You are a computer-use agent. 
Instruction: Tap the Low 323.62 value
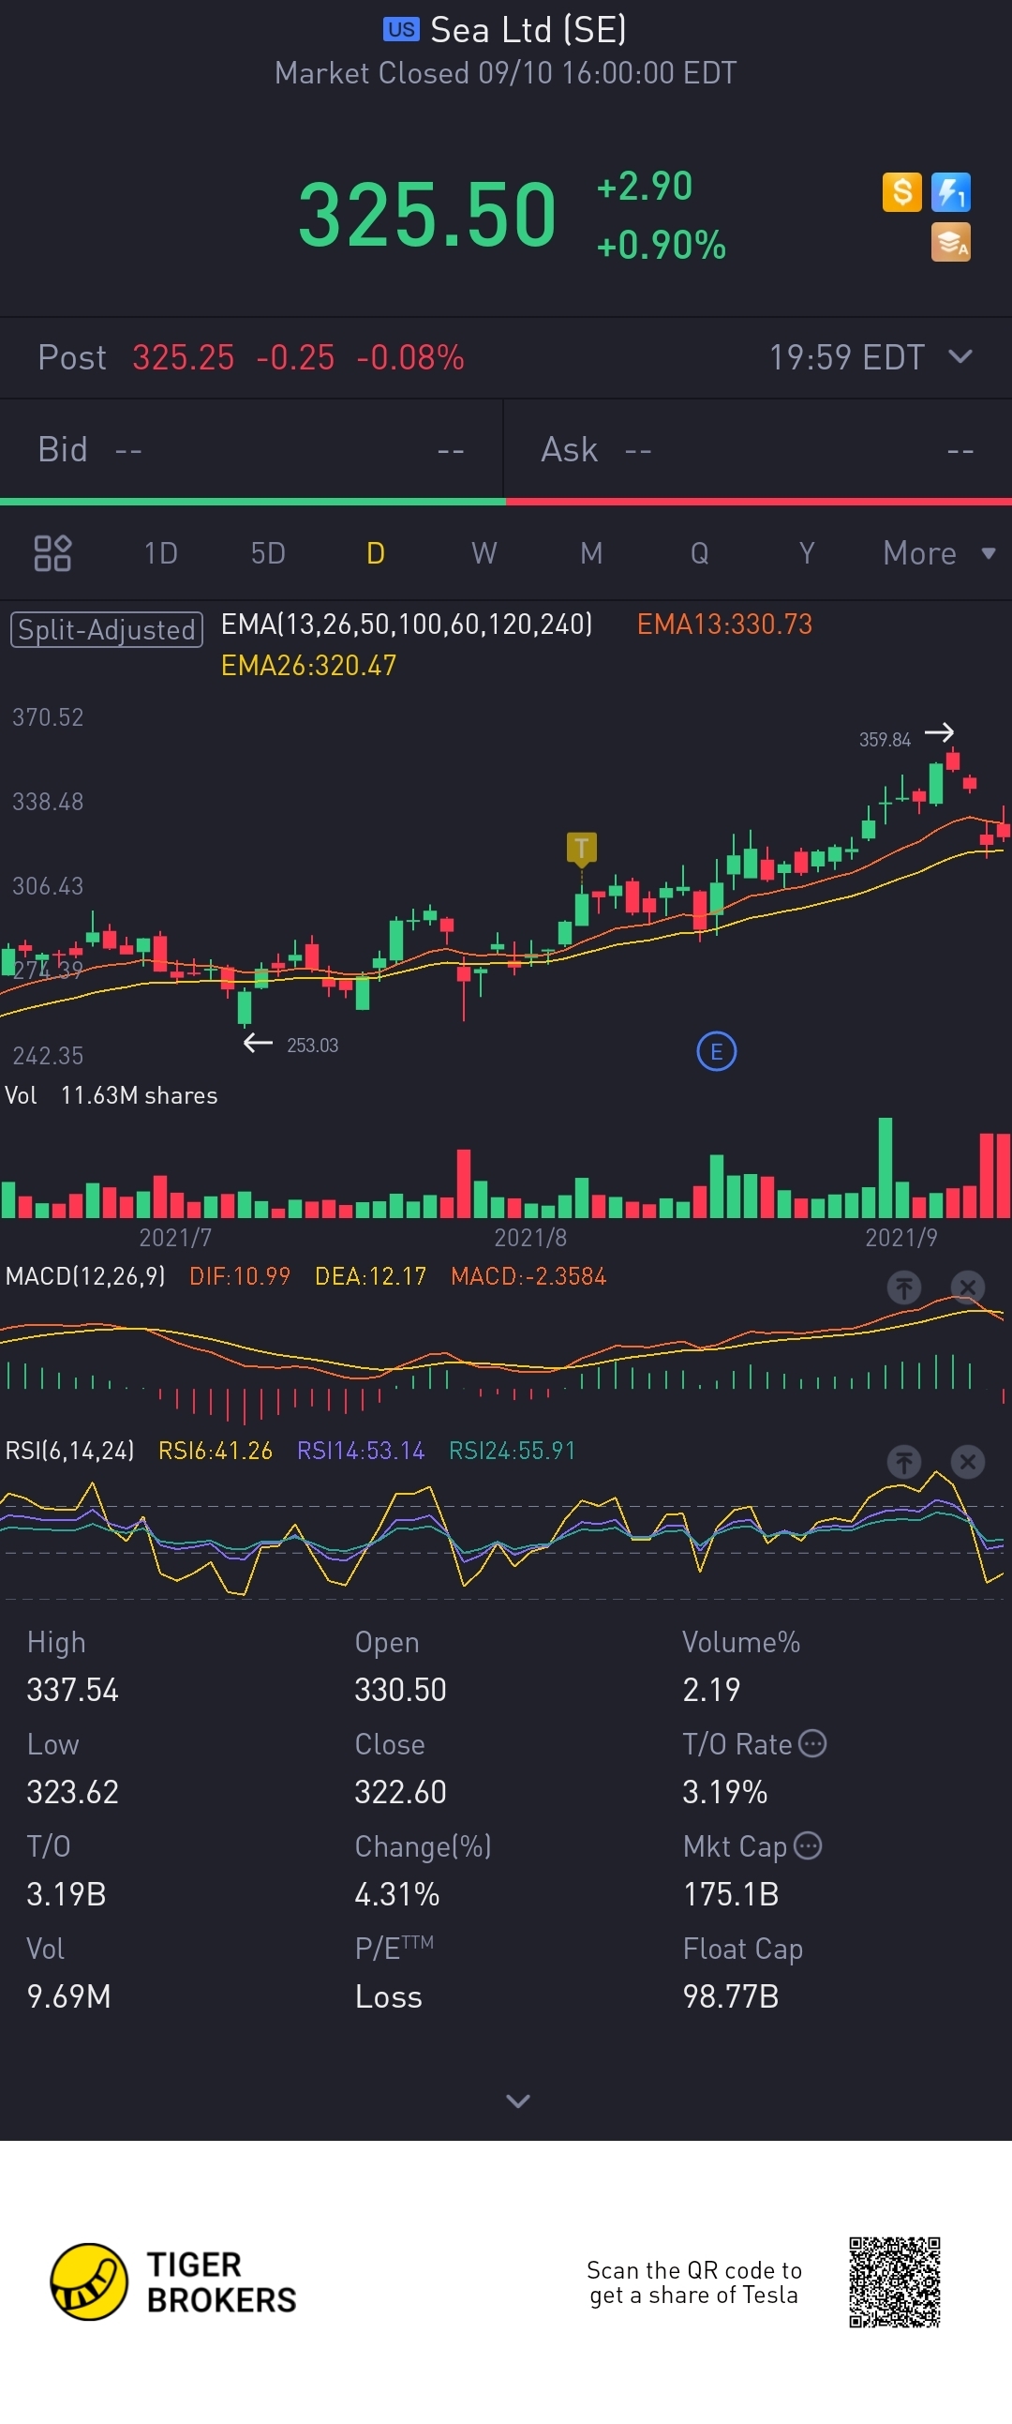[72, 1792]
